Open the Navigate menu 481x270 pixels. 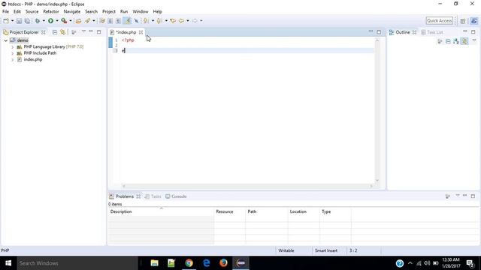pyautogui.click(x=72, y=12)
